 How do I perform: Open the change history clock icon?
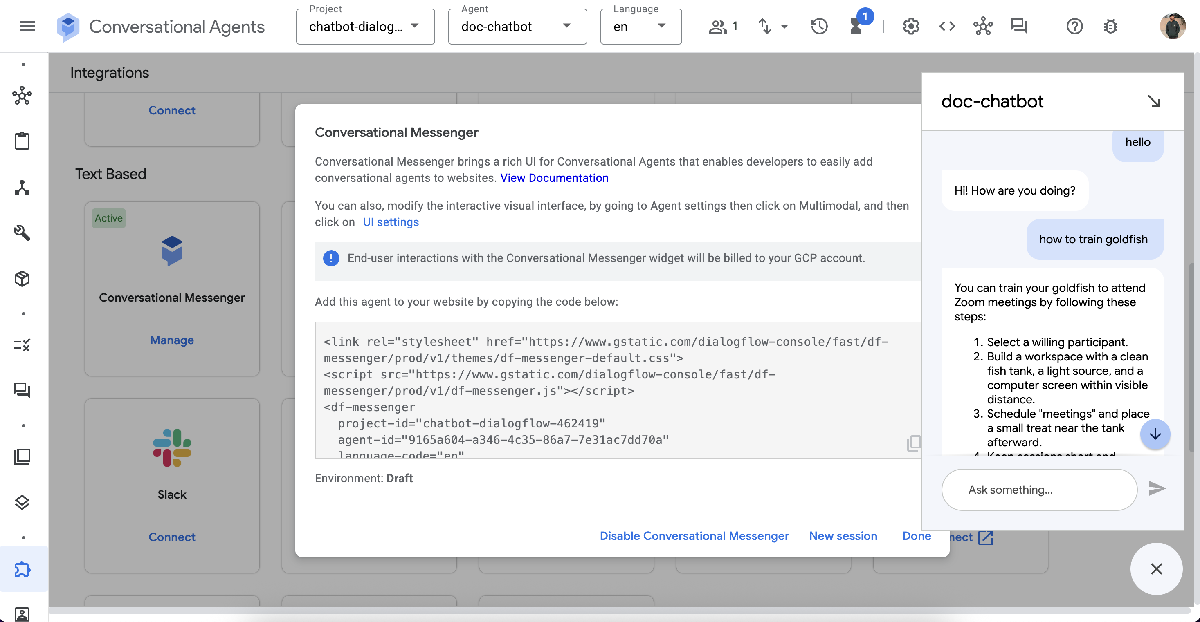pos(819,26)
